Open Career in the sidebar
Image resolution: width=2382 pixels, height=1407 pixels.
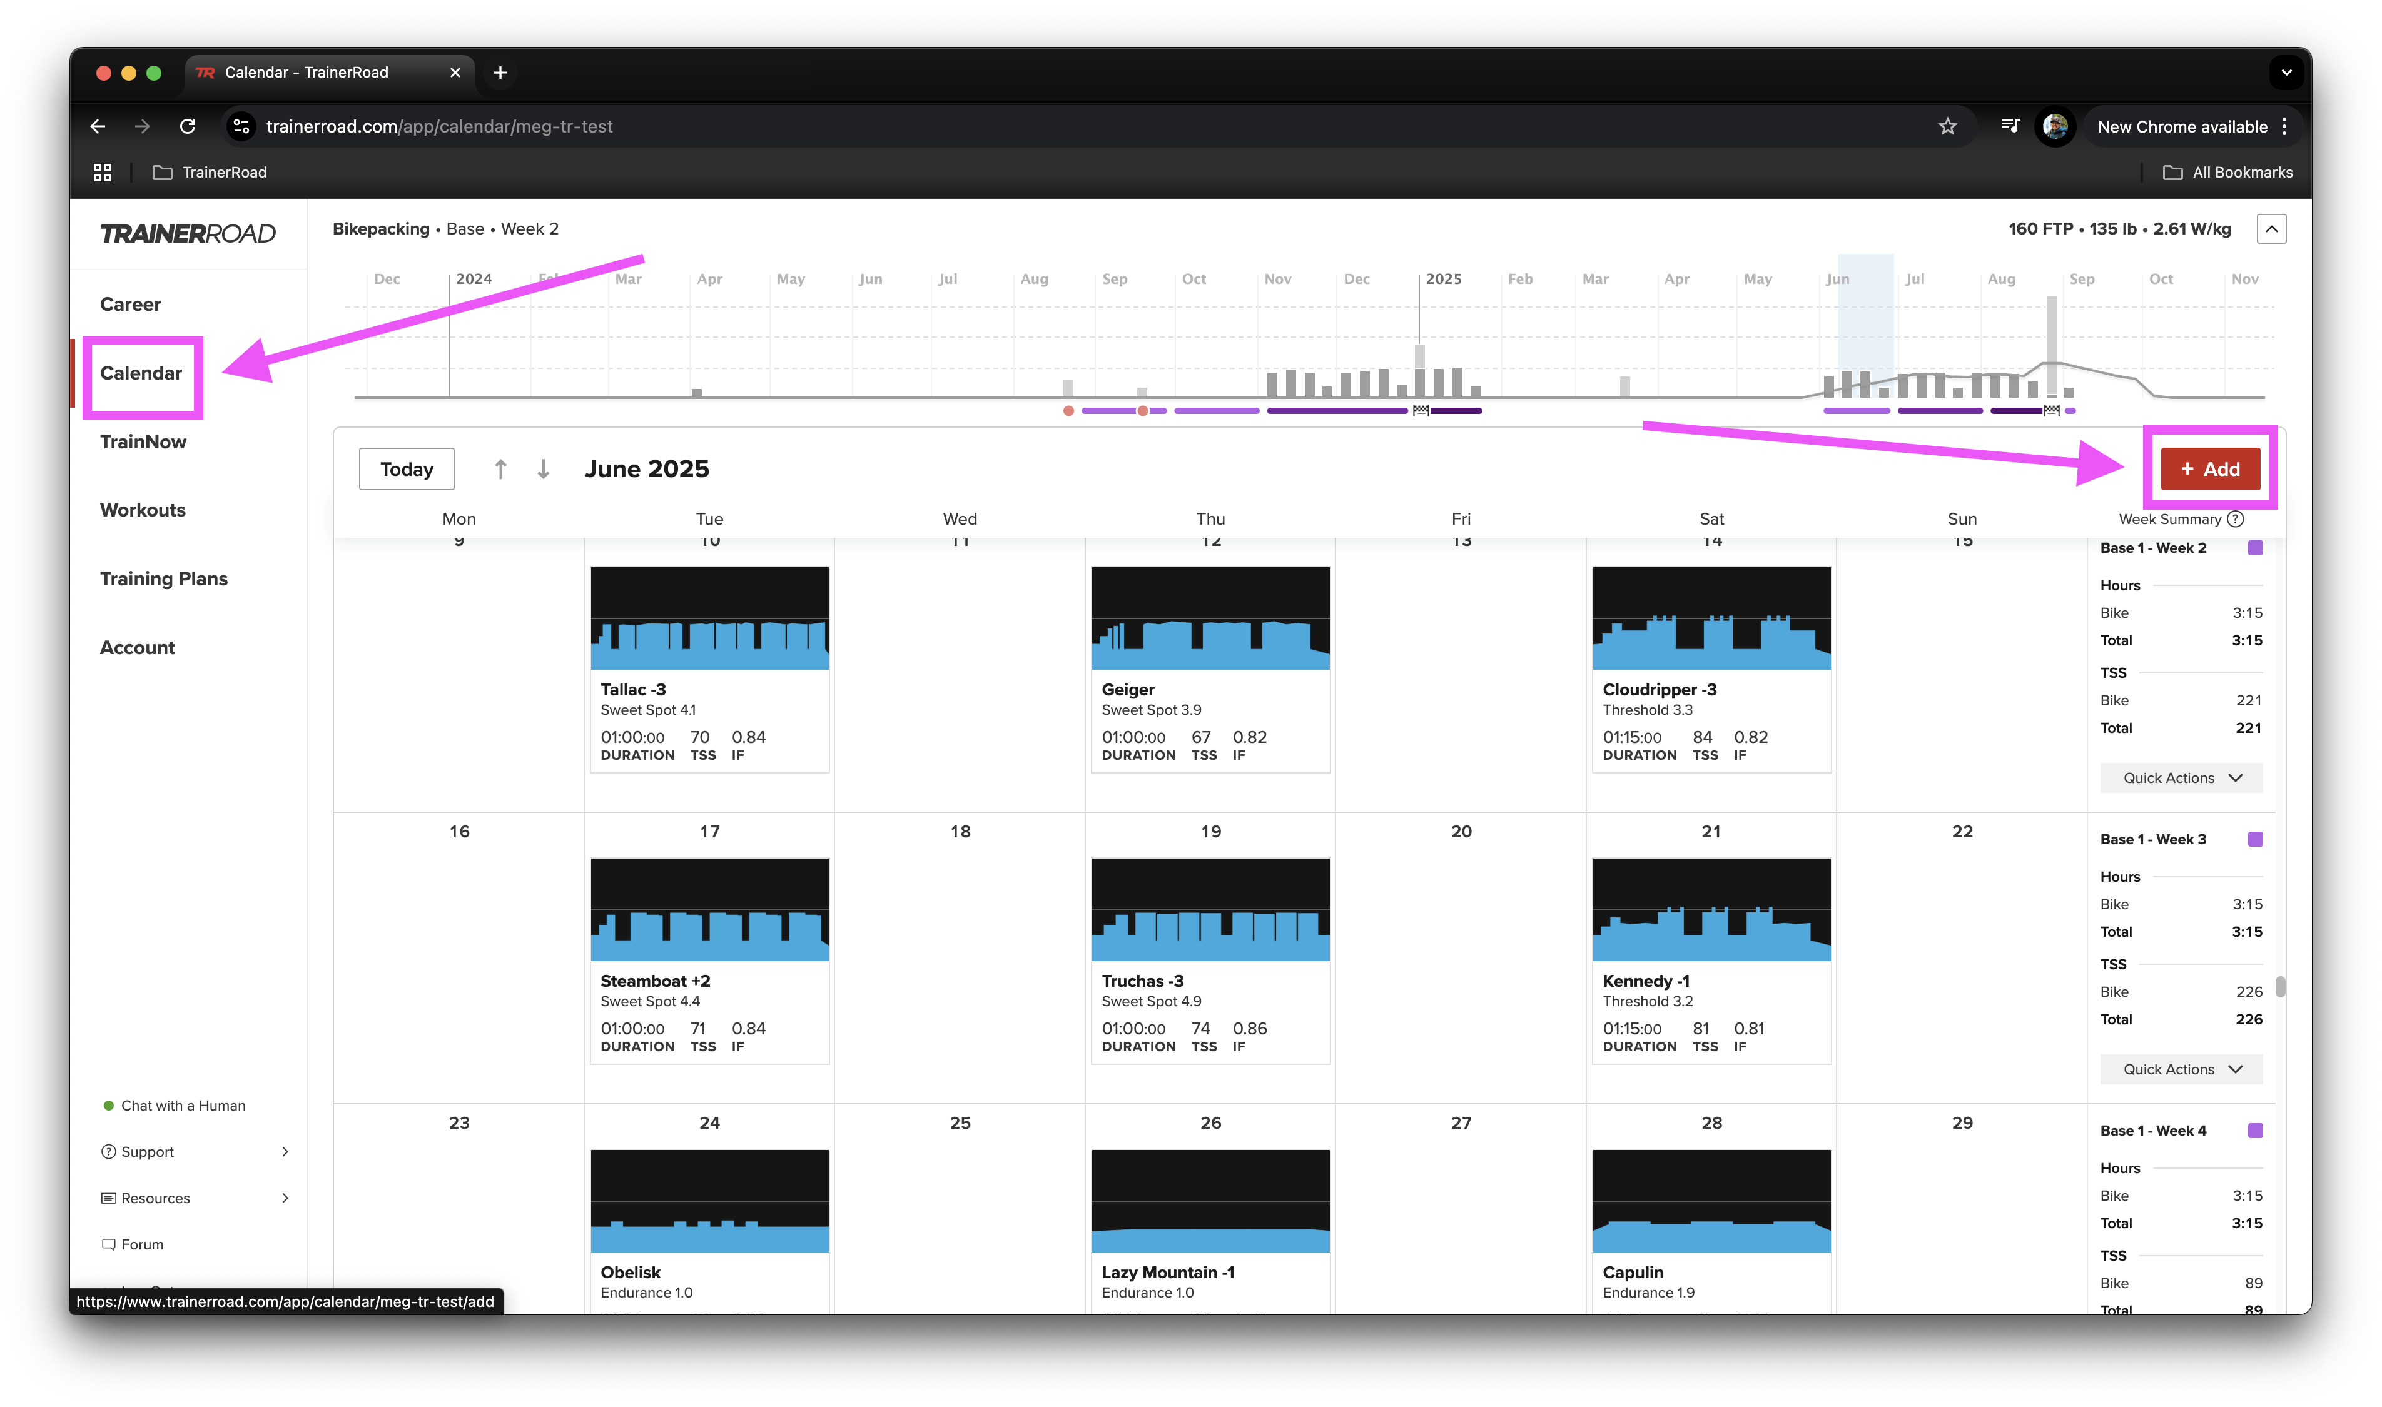pos(131,305)
